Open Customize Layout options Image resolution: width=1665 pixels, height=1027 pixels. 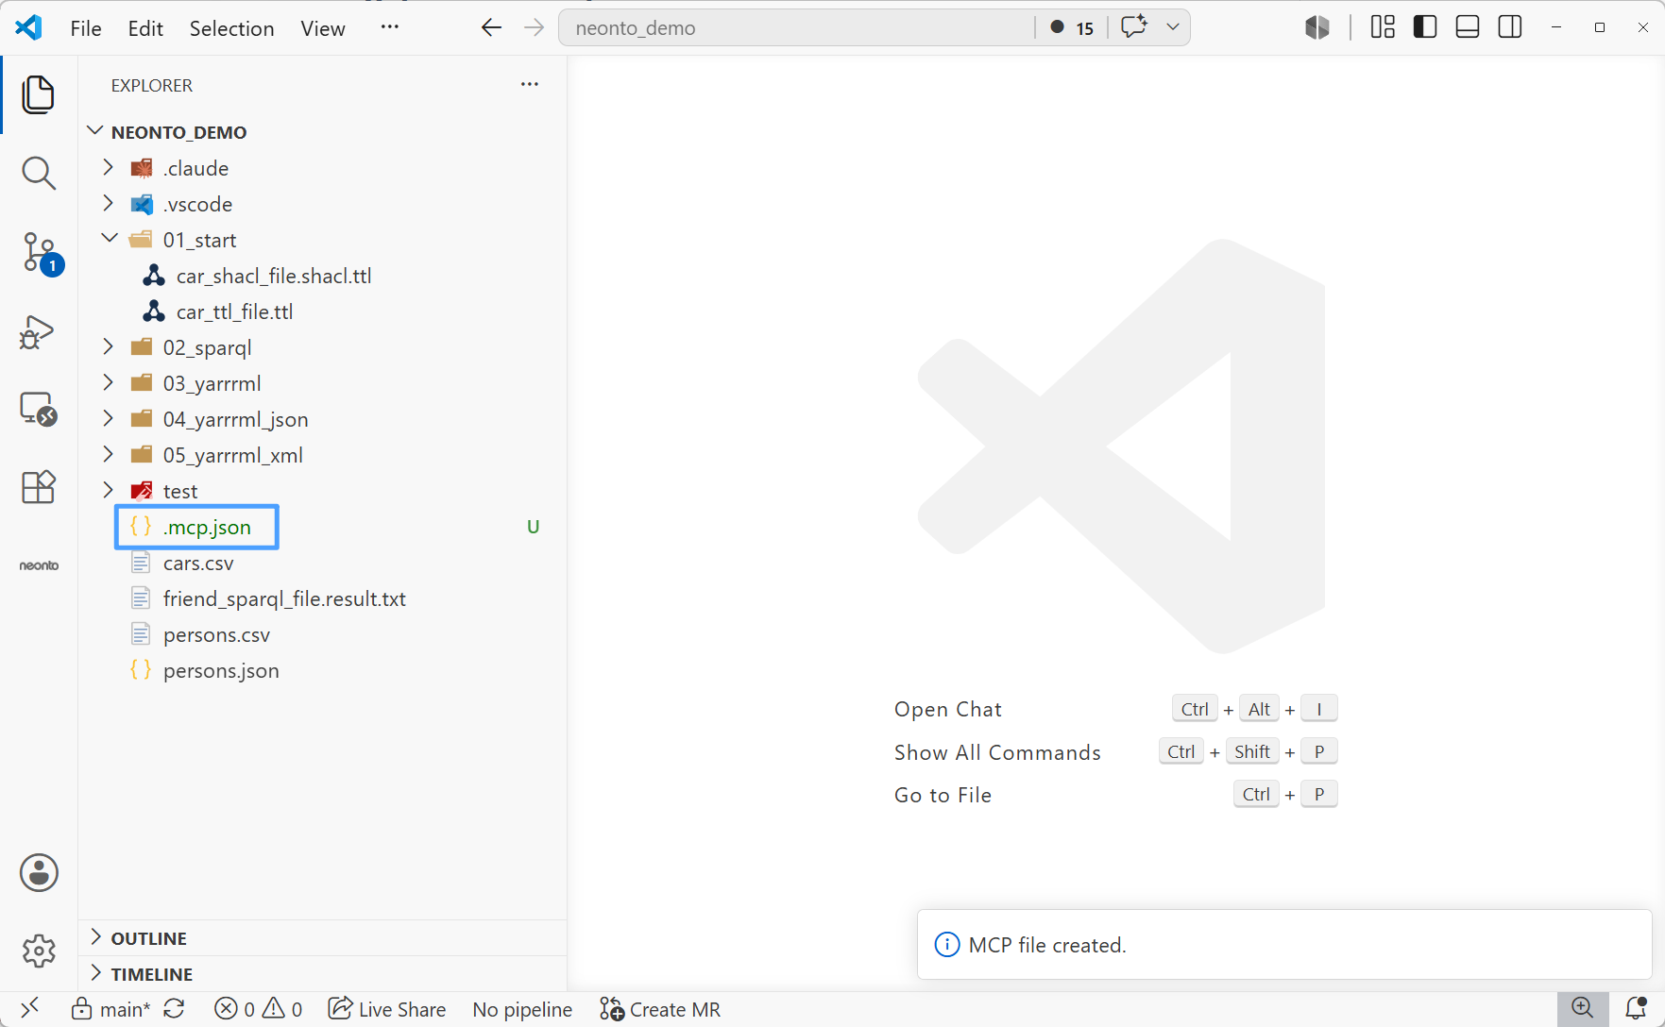pos(1383,27)
